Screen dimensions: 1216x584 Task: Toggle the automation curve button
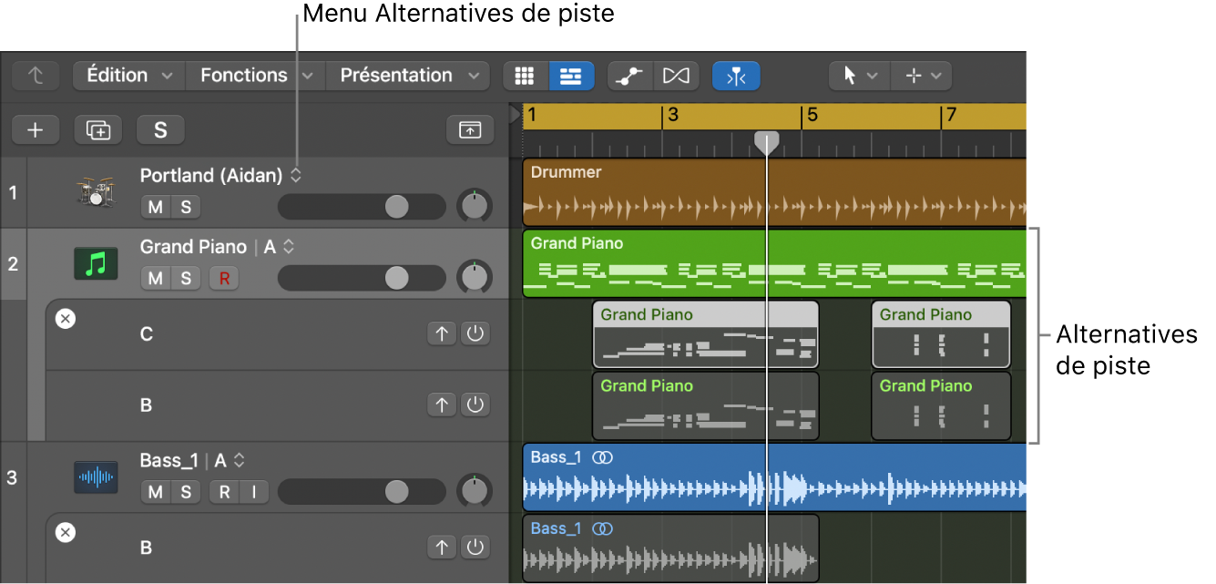click(x=630, y=77)
